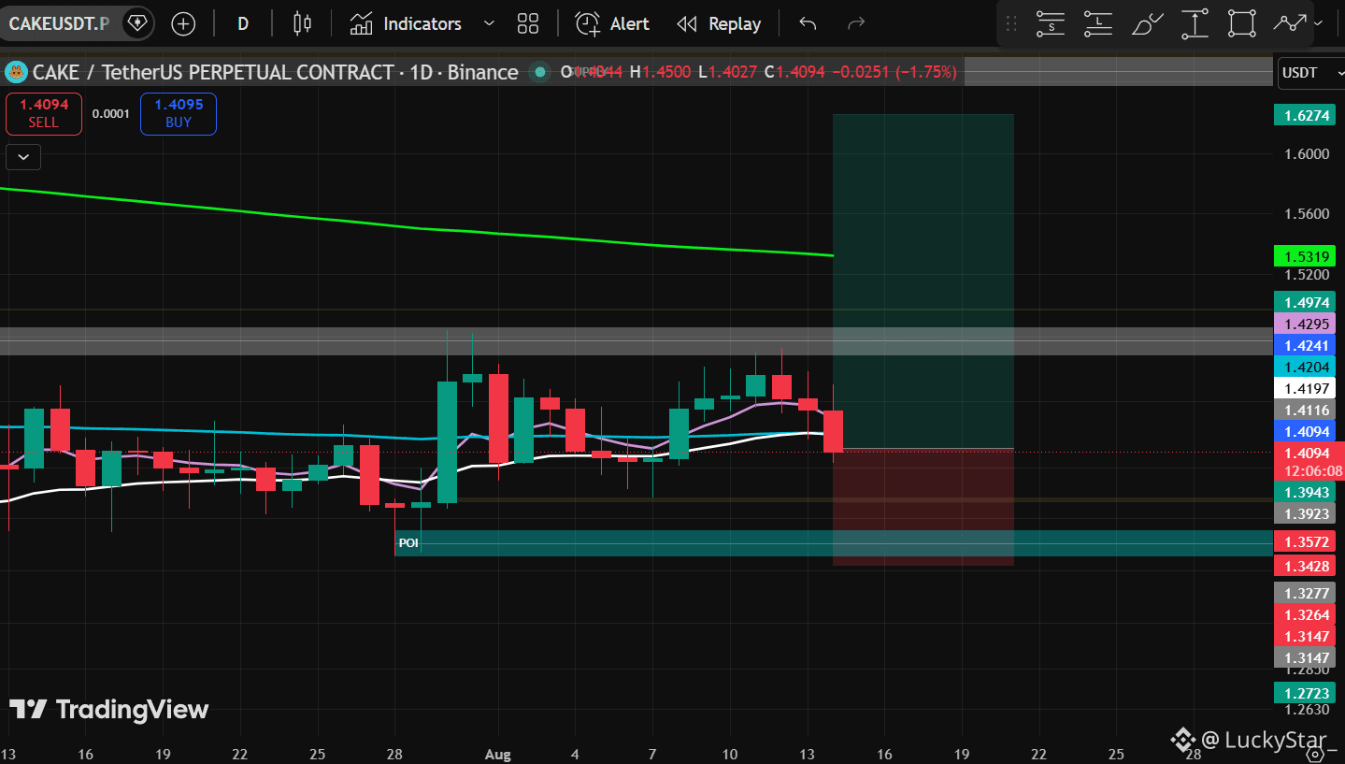The width and height of the screenshot is (1345, 764).
Task: Click the green 1.5319 price label
Action: coord(1304,256)
